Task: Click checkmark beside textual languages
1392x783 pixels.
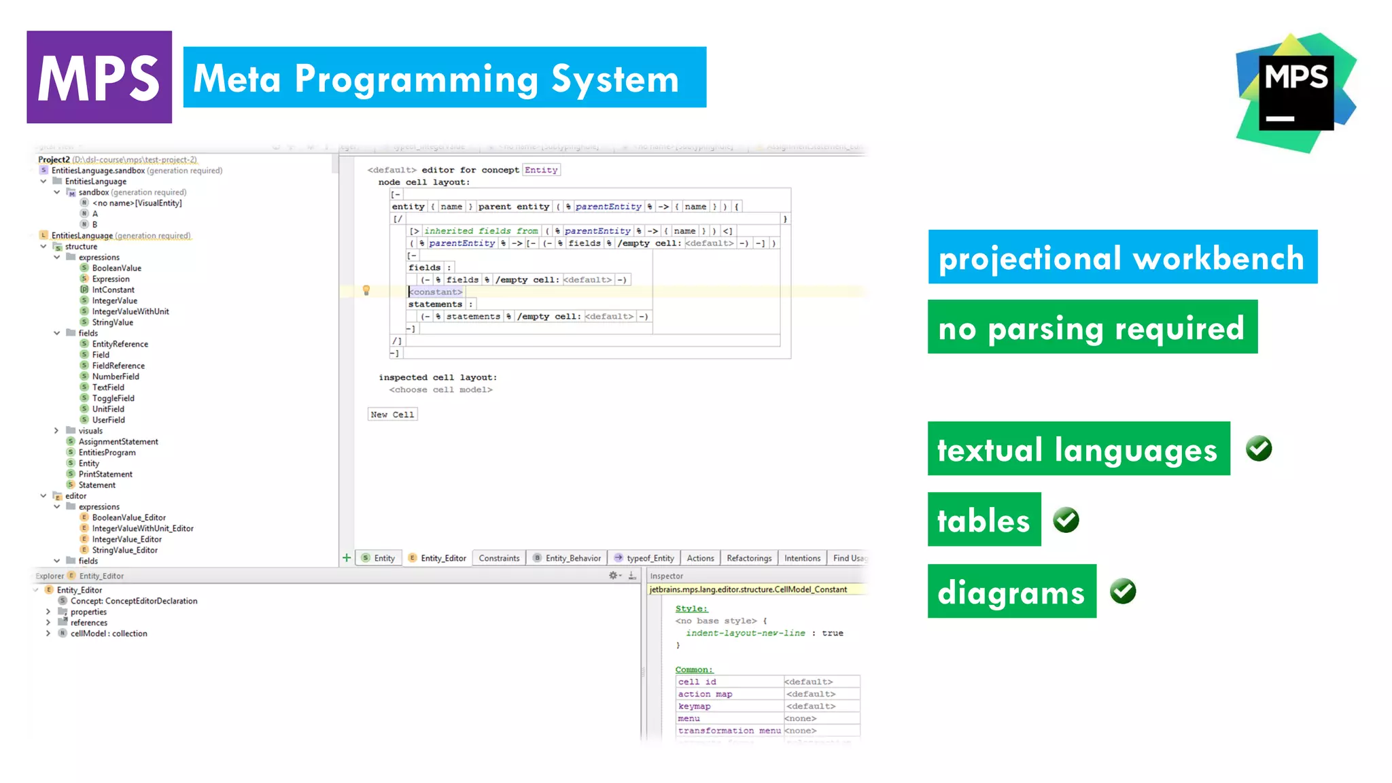Action: 1259,449
